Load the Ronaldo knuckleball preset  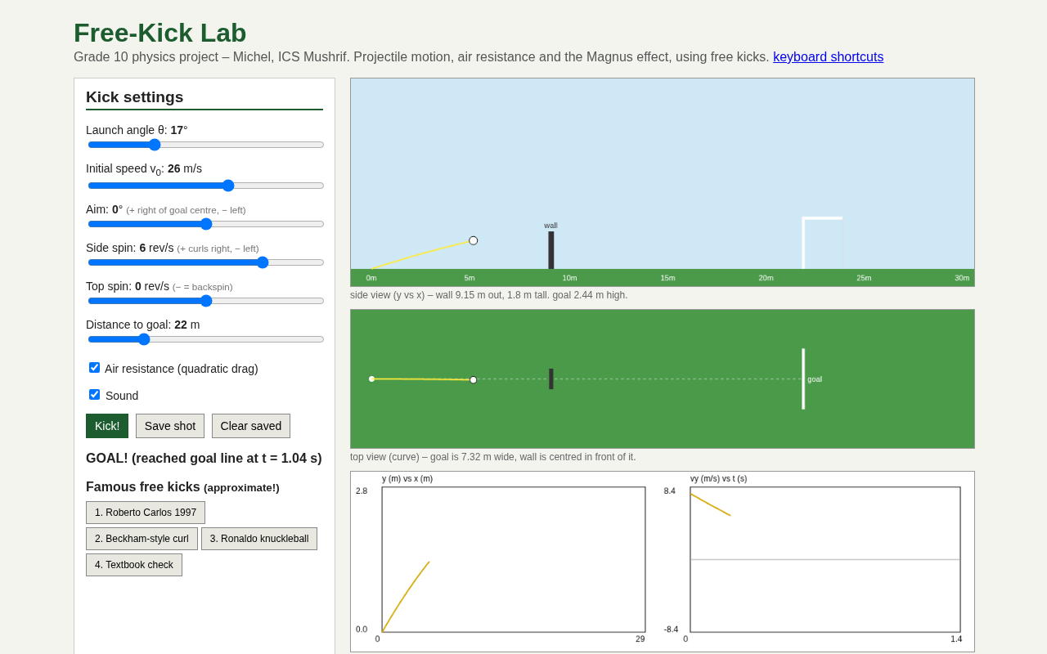click(259, 539)
